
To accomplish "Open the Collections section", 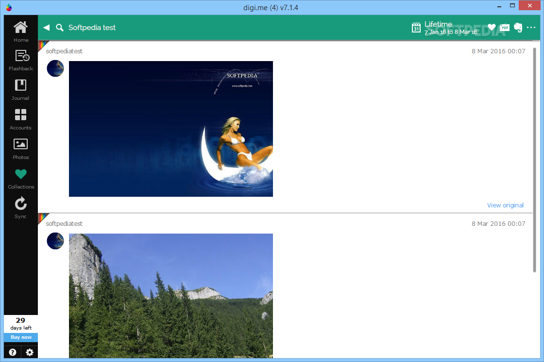I will 21,179.
